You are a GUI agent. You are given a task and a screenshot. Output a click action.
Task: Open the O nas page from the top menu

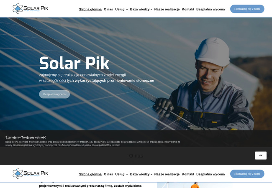[x=108, y=9]
